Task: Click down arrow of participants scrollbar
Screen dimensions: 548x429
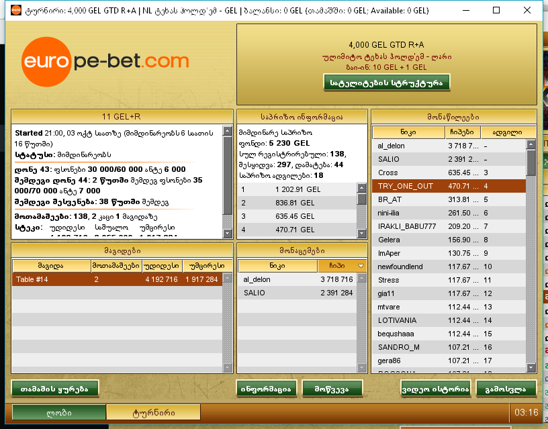Action: coord(531,367)
